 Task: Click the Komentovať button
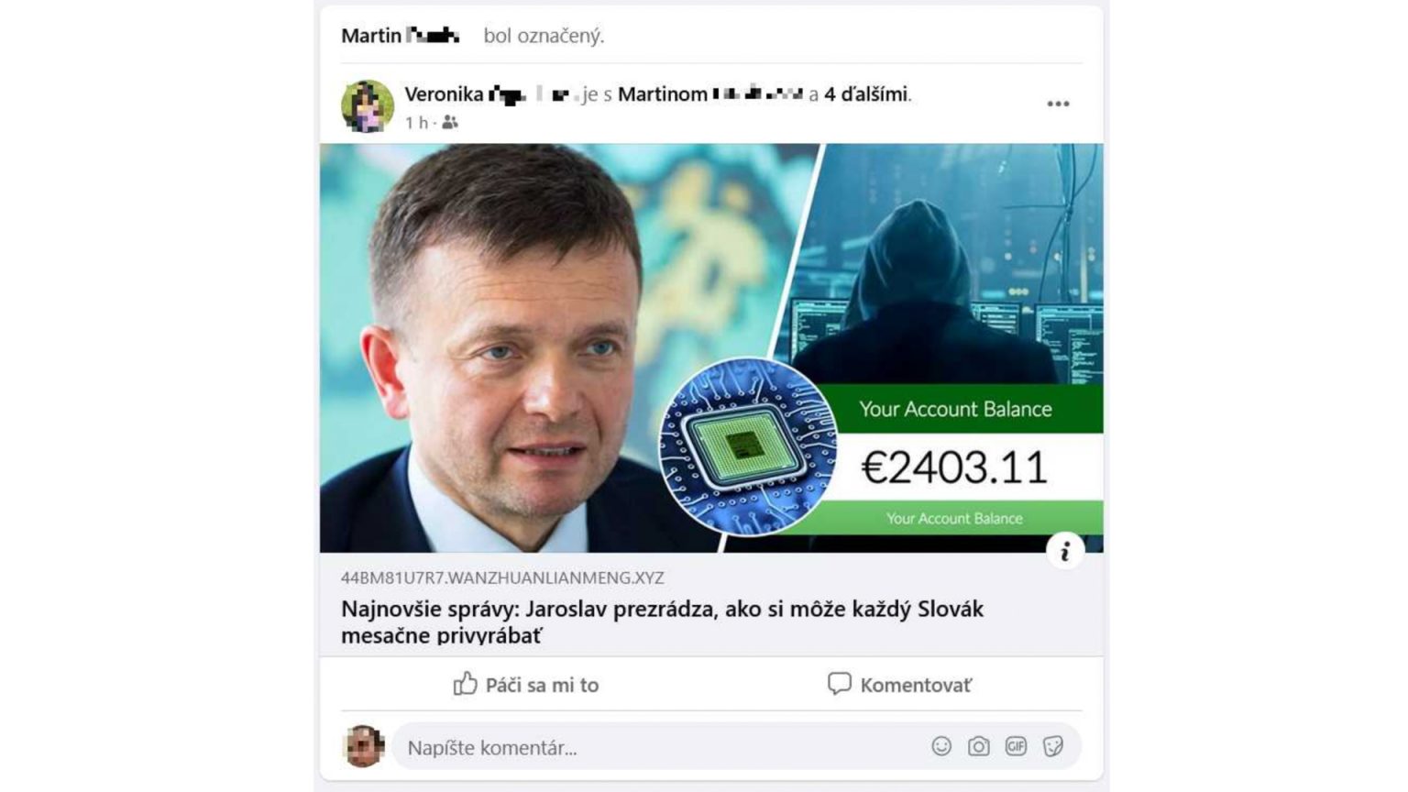(x=899, y=685)
